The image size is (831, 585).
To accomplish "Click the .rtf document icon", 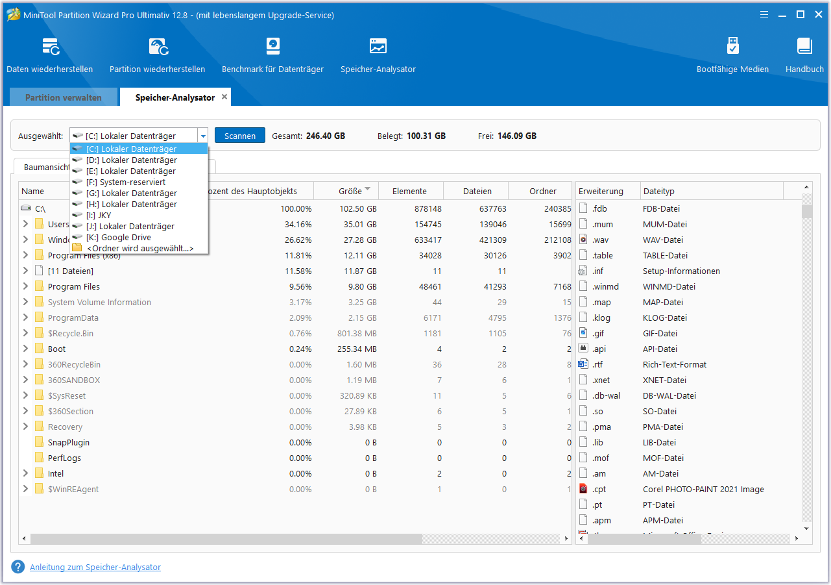I will pos(583,364).
